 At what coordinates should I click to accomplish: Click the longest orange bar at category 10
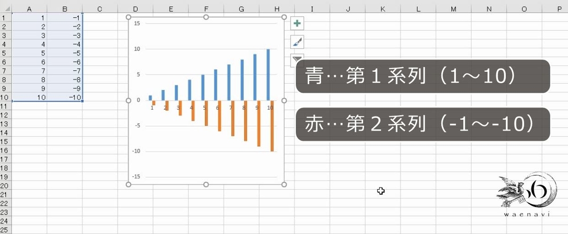tap(272, 126)
